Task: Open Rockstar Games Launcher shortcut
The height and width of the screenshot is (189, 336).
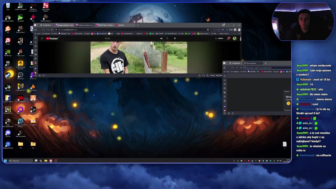Action: pyautogui.click(x=20, y=65)
